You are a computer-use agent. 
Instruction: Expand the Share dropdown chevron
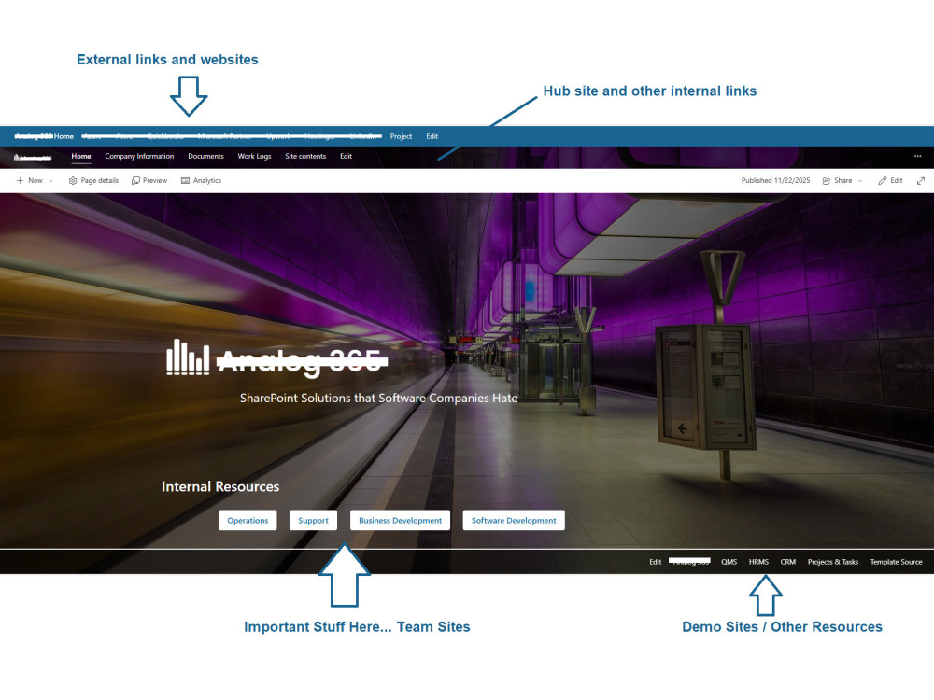point(860,181)
